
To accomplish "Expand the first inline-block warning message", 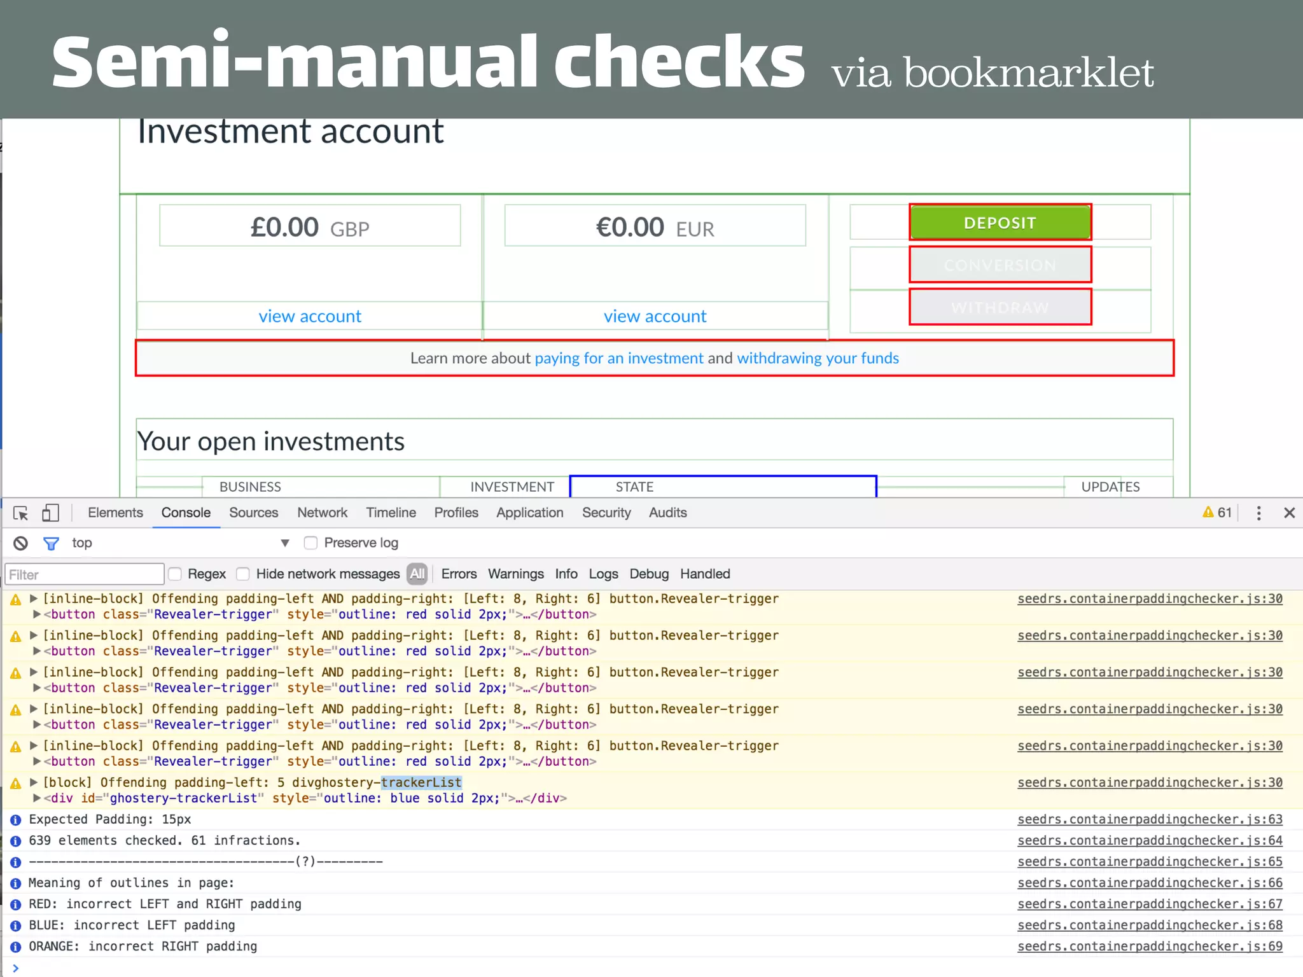I will (34, 599).
